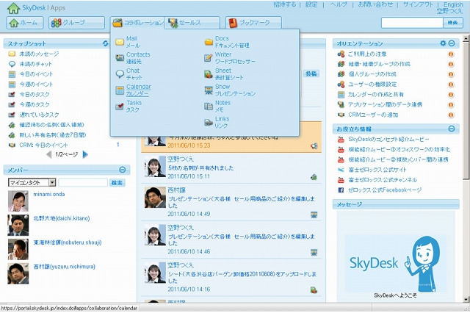Collapse the メンバー panel
470x313 pixels.
123,170
